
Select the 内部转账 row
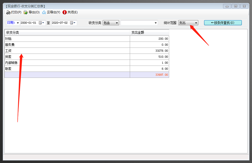[x=67, y=63]
